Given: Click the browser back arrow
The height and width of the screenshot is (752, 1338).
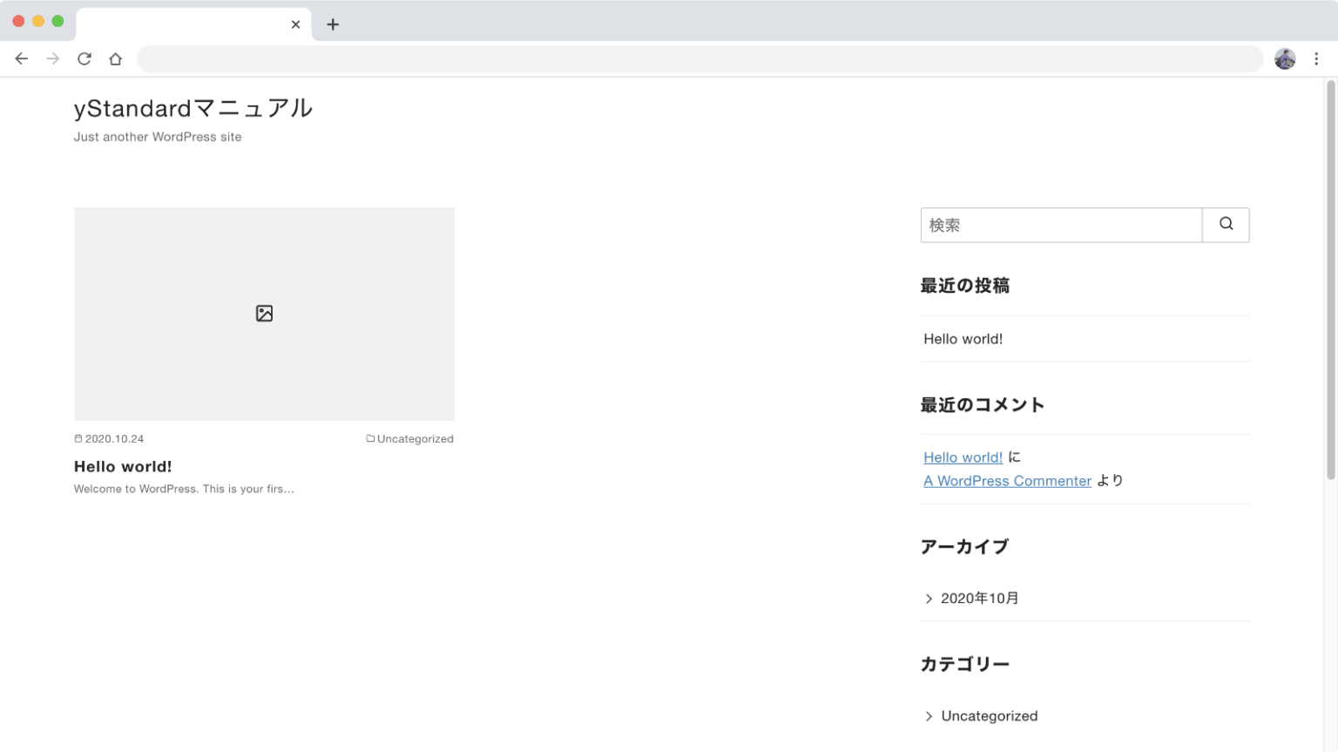Looking at the screenshot, I should pyautogui.click(x=22, y=58).
